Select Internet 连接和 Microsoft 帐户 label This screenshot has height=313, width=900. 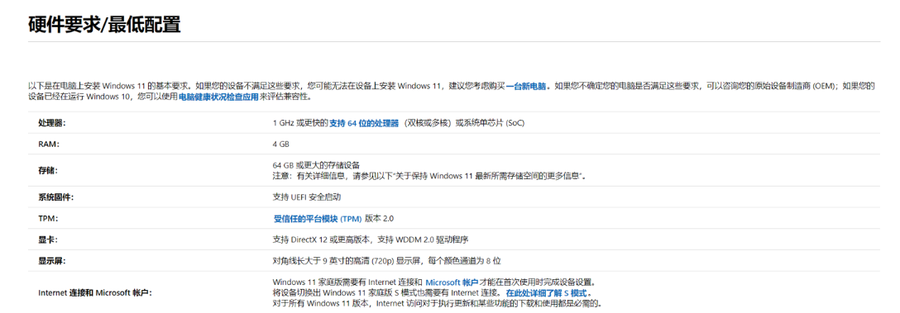point(95,293)
